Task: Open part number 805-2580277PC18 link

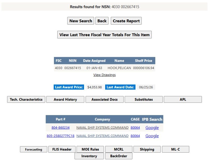Action: pos(60,136)
